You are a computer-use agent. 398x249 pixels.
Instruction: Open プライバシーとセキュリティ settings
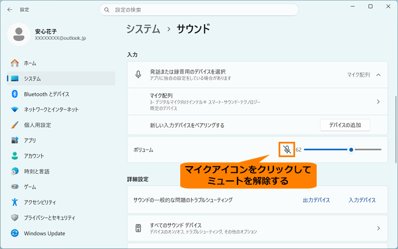(x=61, y=218)
